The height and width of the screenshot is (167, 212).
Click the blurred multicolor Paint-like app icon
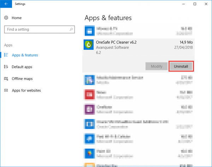coord(89,154)
